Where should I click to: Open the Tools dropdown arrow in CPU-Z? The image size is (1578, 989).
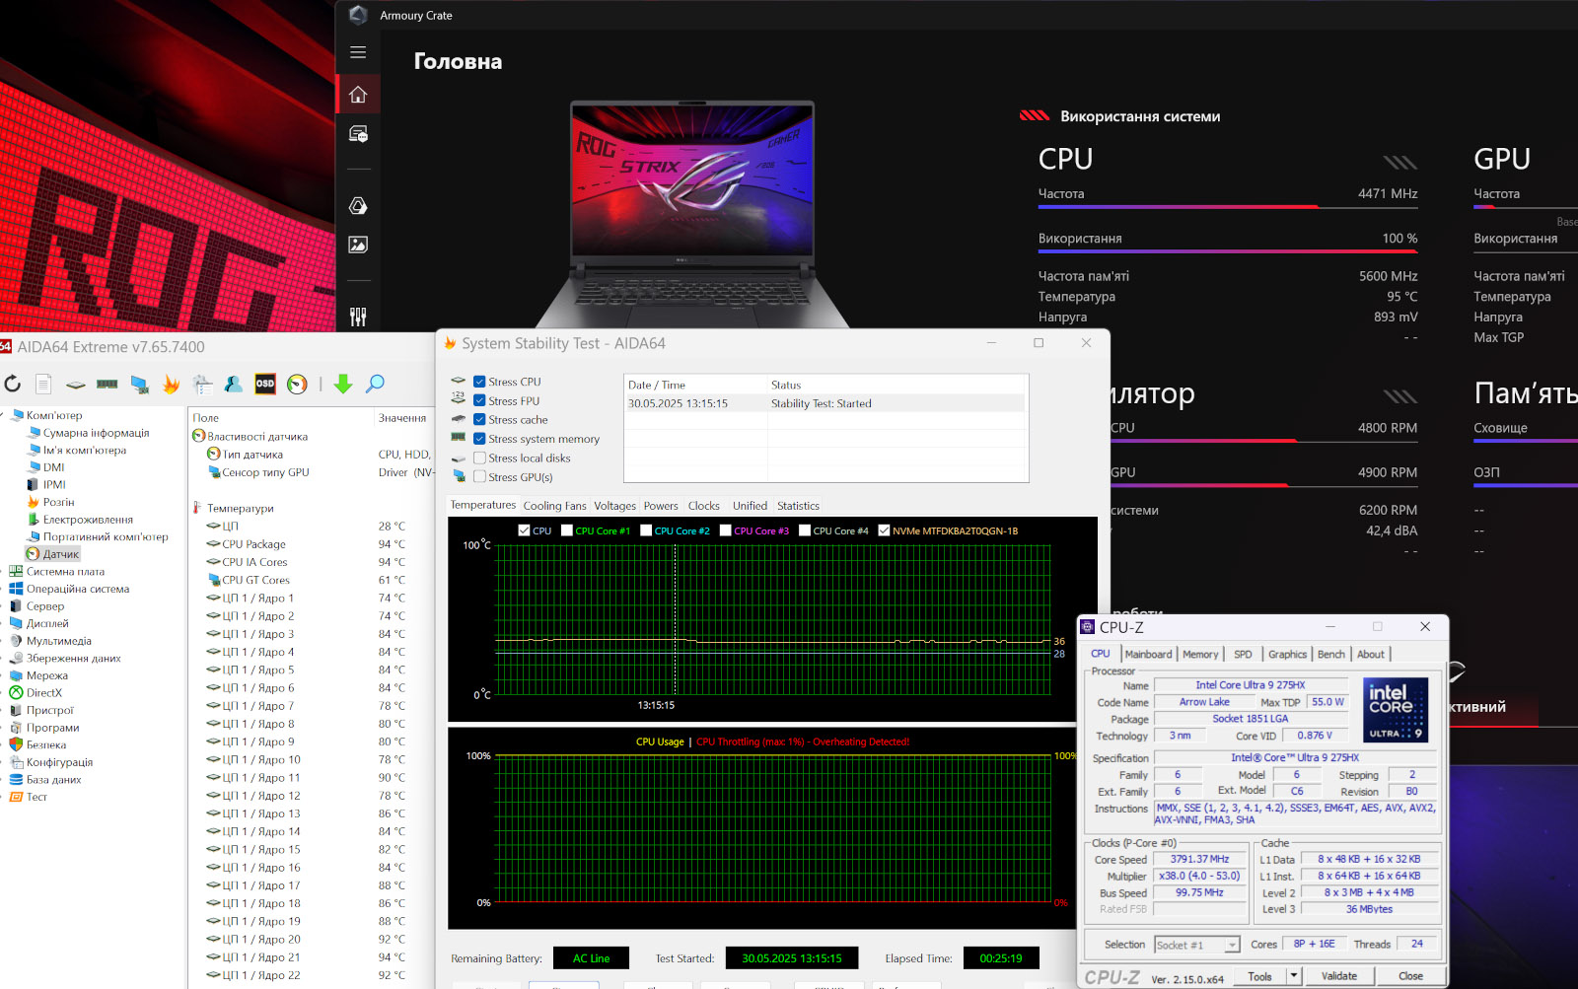click(1293, 976)
